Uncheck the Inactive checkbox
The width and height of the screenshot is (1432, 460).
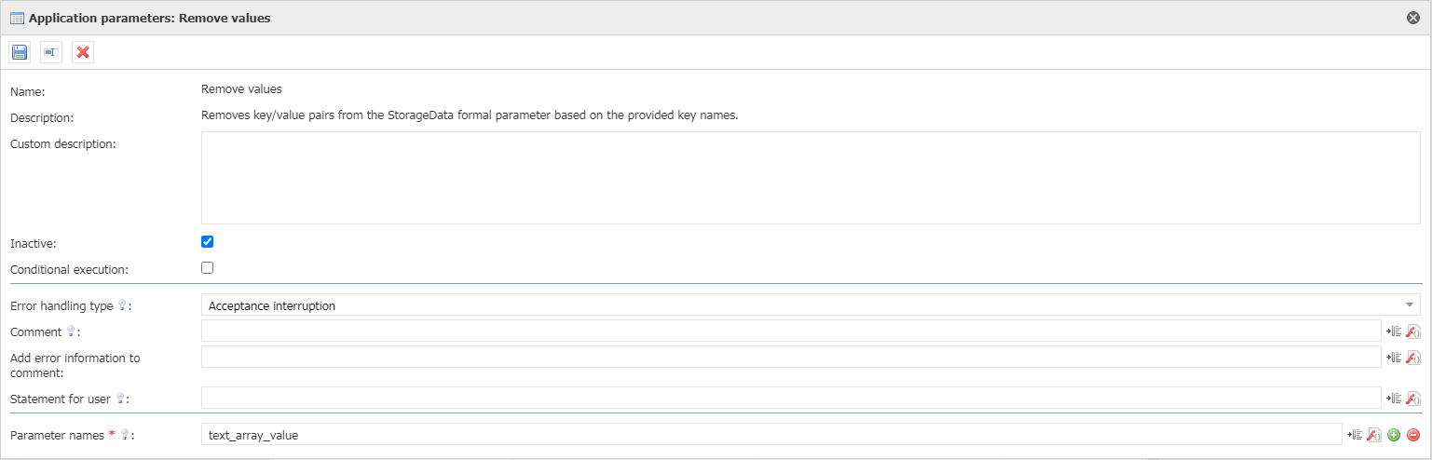coord(208,242)
